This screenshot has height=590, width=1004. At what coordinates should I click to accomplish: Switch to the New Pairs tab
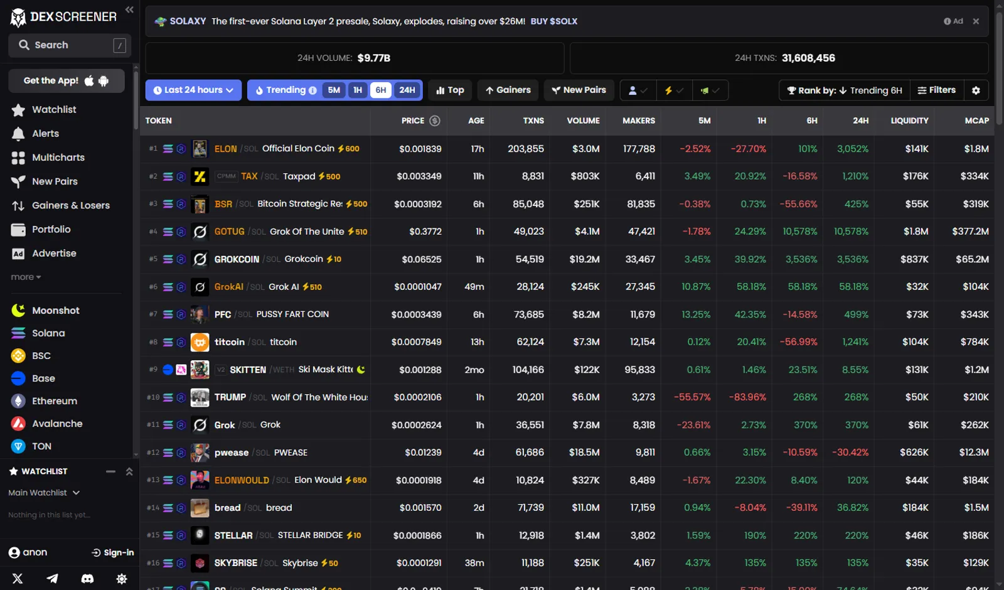[579, 90]
